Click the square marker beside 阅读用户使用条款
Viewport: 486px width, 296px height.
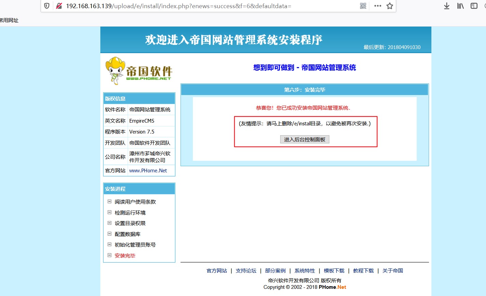[110, 202]
